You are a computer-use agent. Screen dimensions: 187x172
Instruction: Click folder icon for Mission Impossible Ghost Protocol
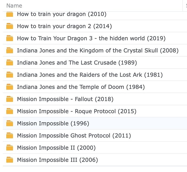[10, 135]
